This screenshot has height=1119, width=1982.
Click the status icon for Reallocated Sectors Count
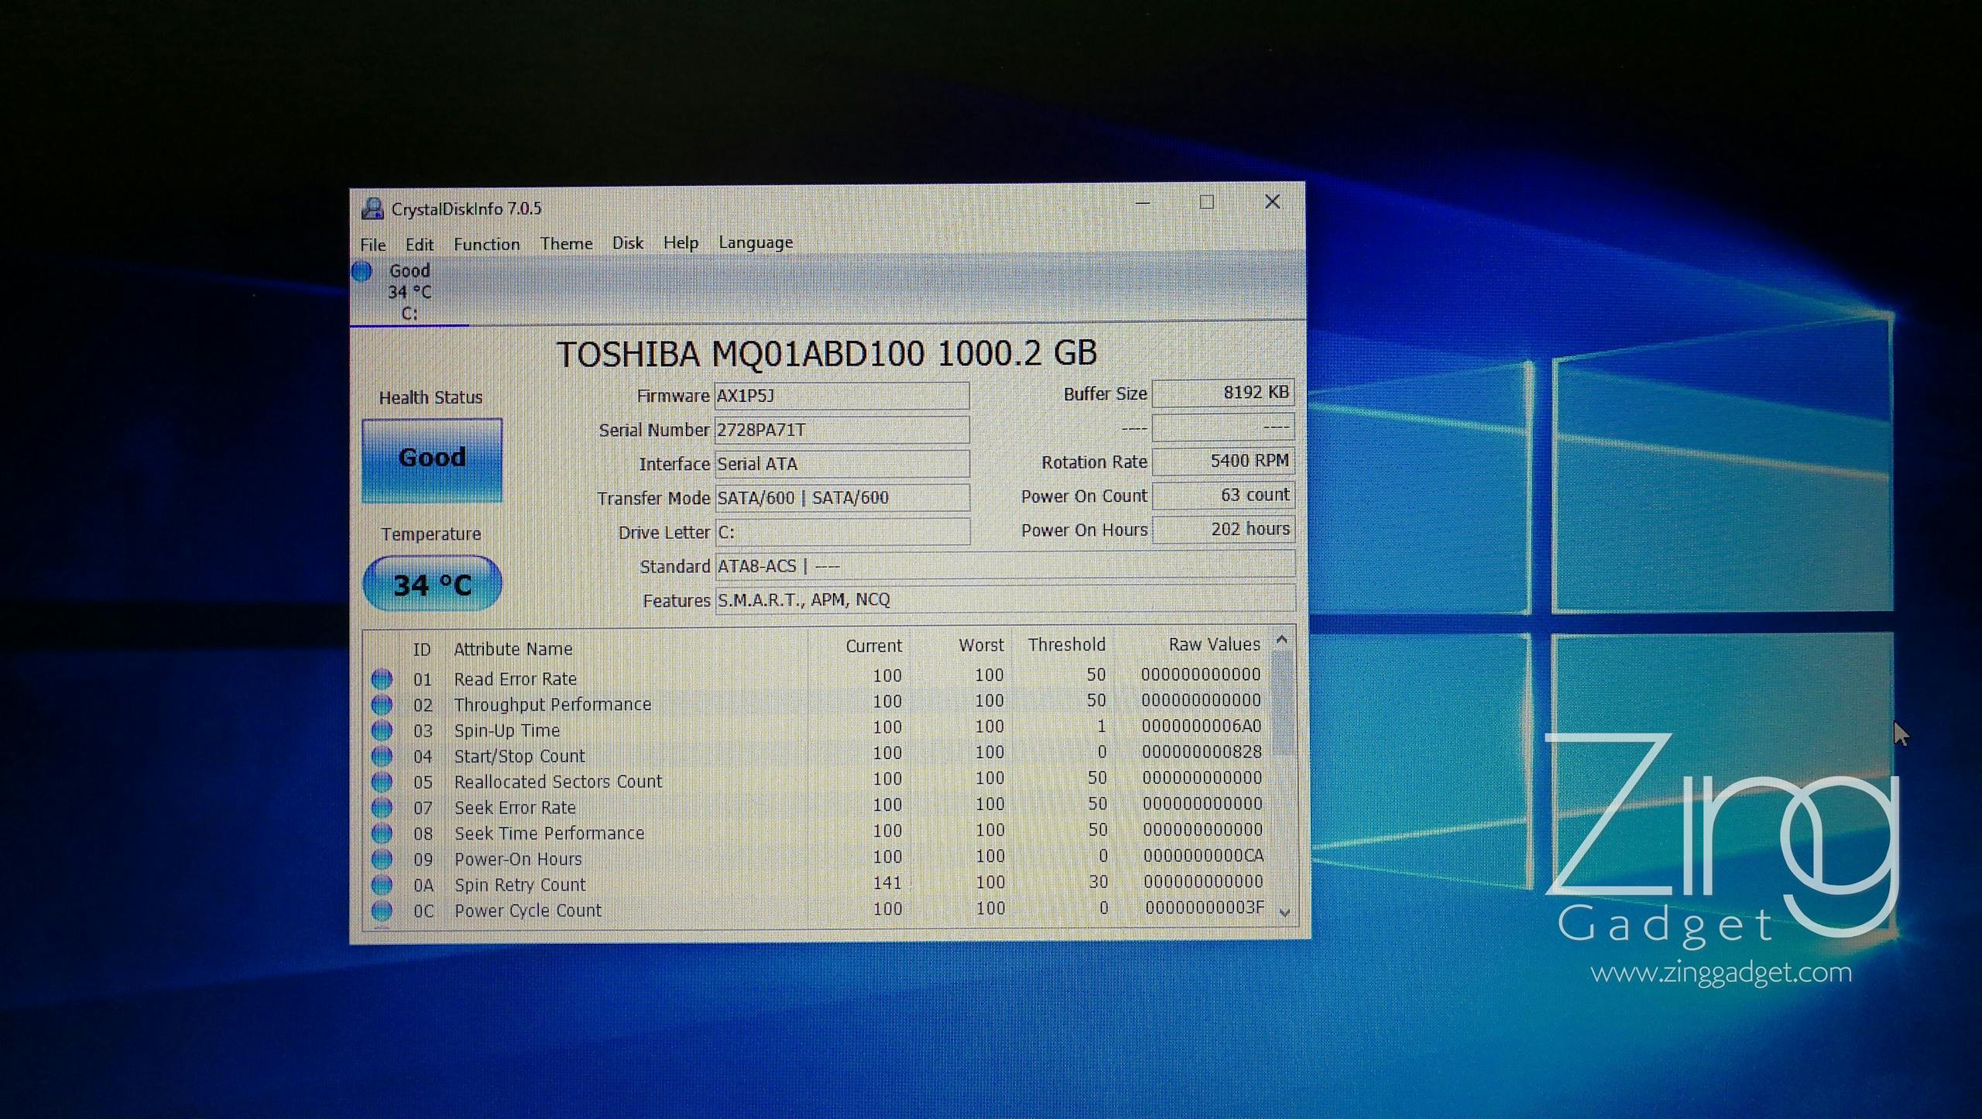click(382, 782)
